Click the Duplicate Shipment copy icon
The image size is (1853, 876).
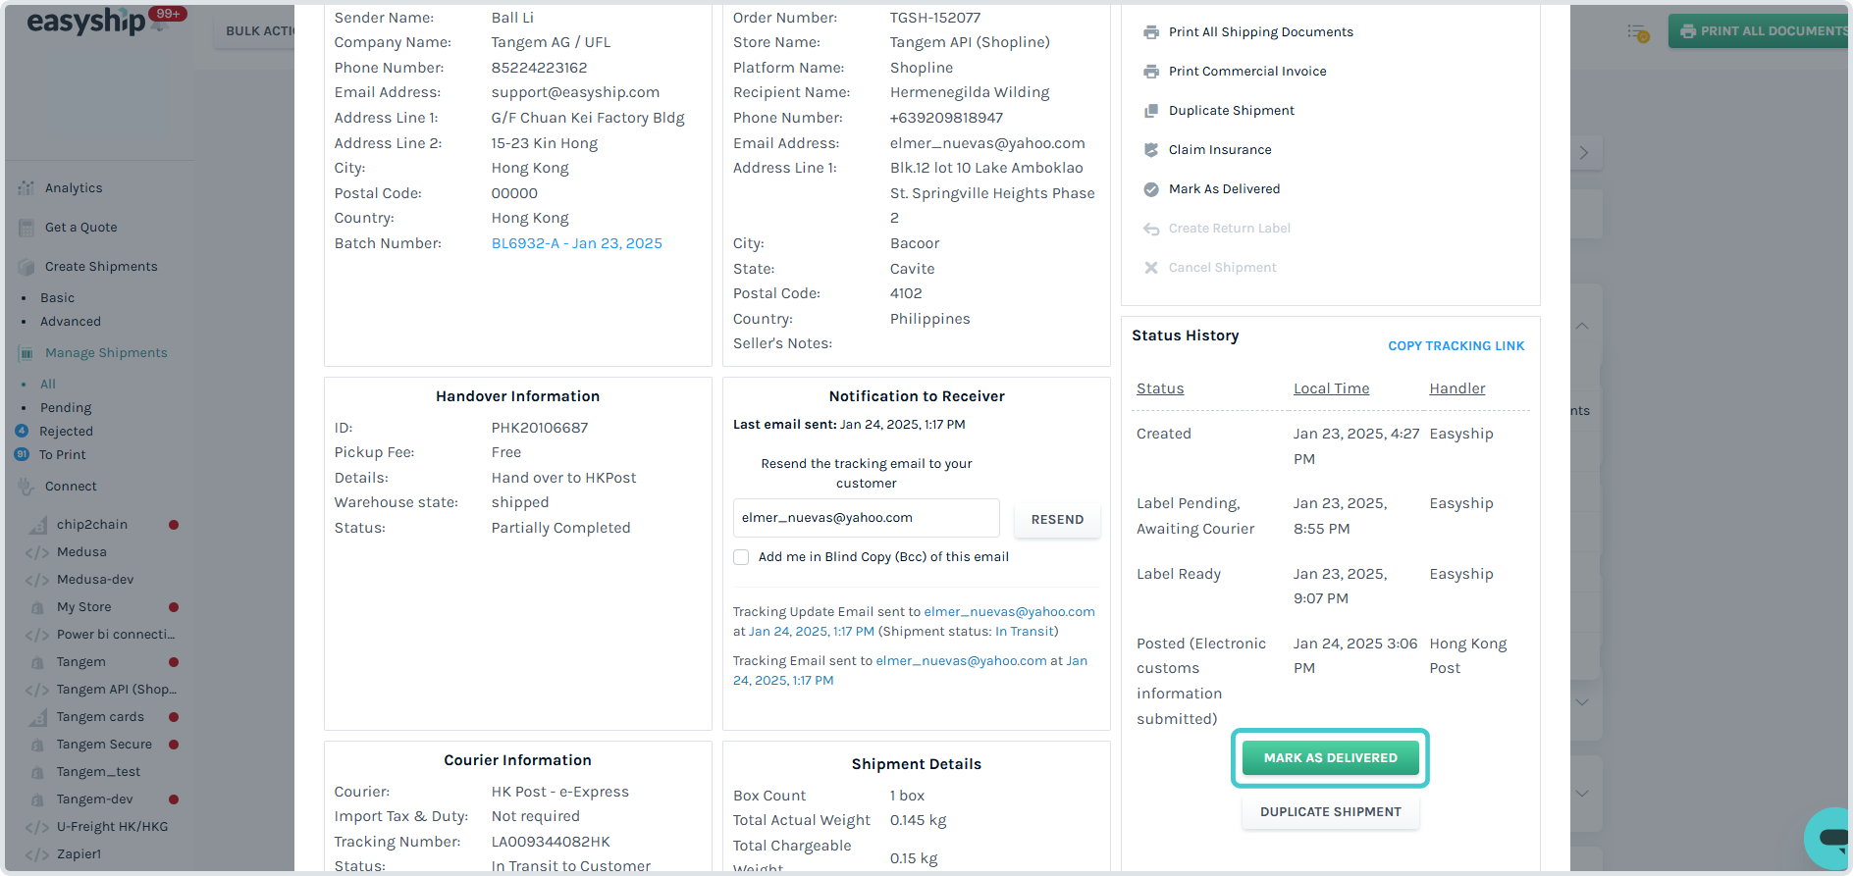[x=1151, y=111]
